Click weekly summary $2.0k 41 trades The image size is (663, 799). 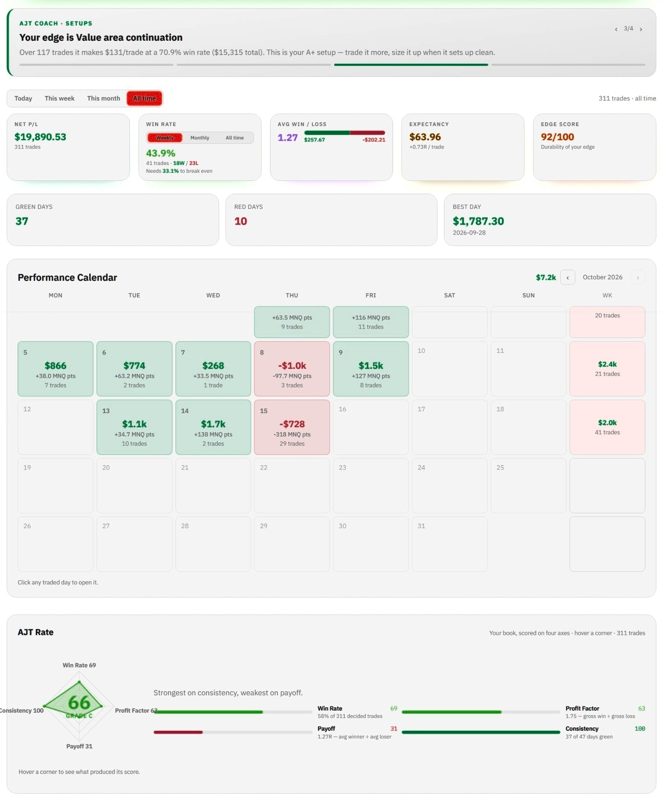click(x=607, y=427)
